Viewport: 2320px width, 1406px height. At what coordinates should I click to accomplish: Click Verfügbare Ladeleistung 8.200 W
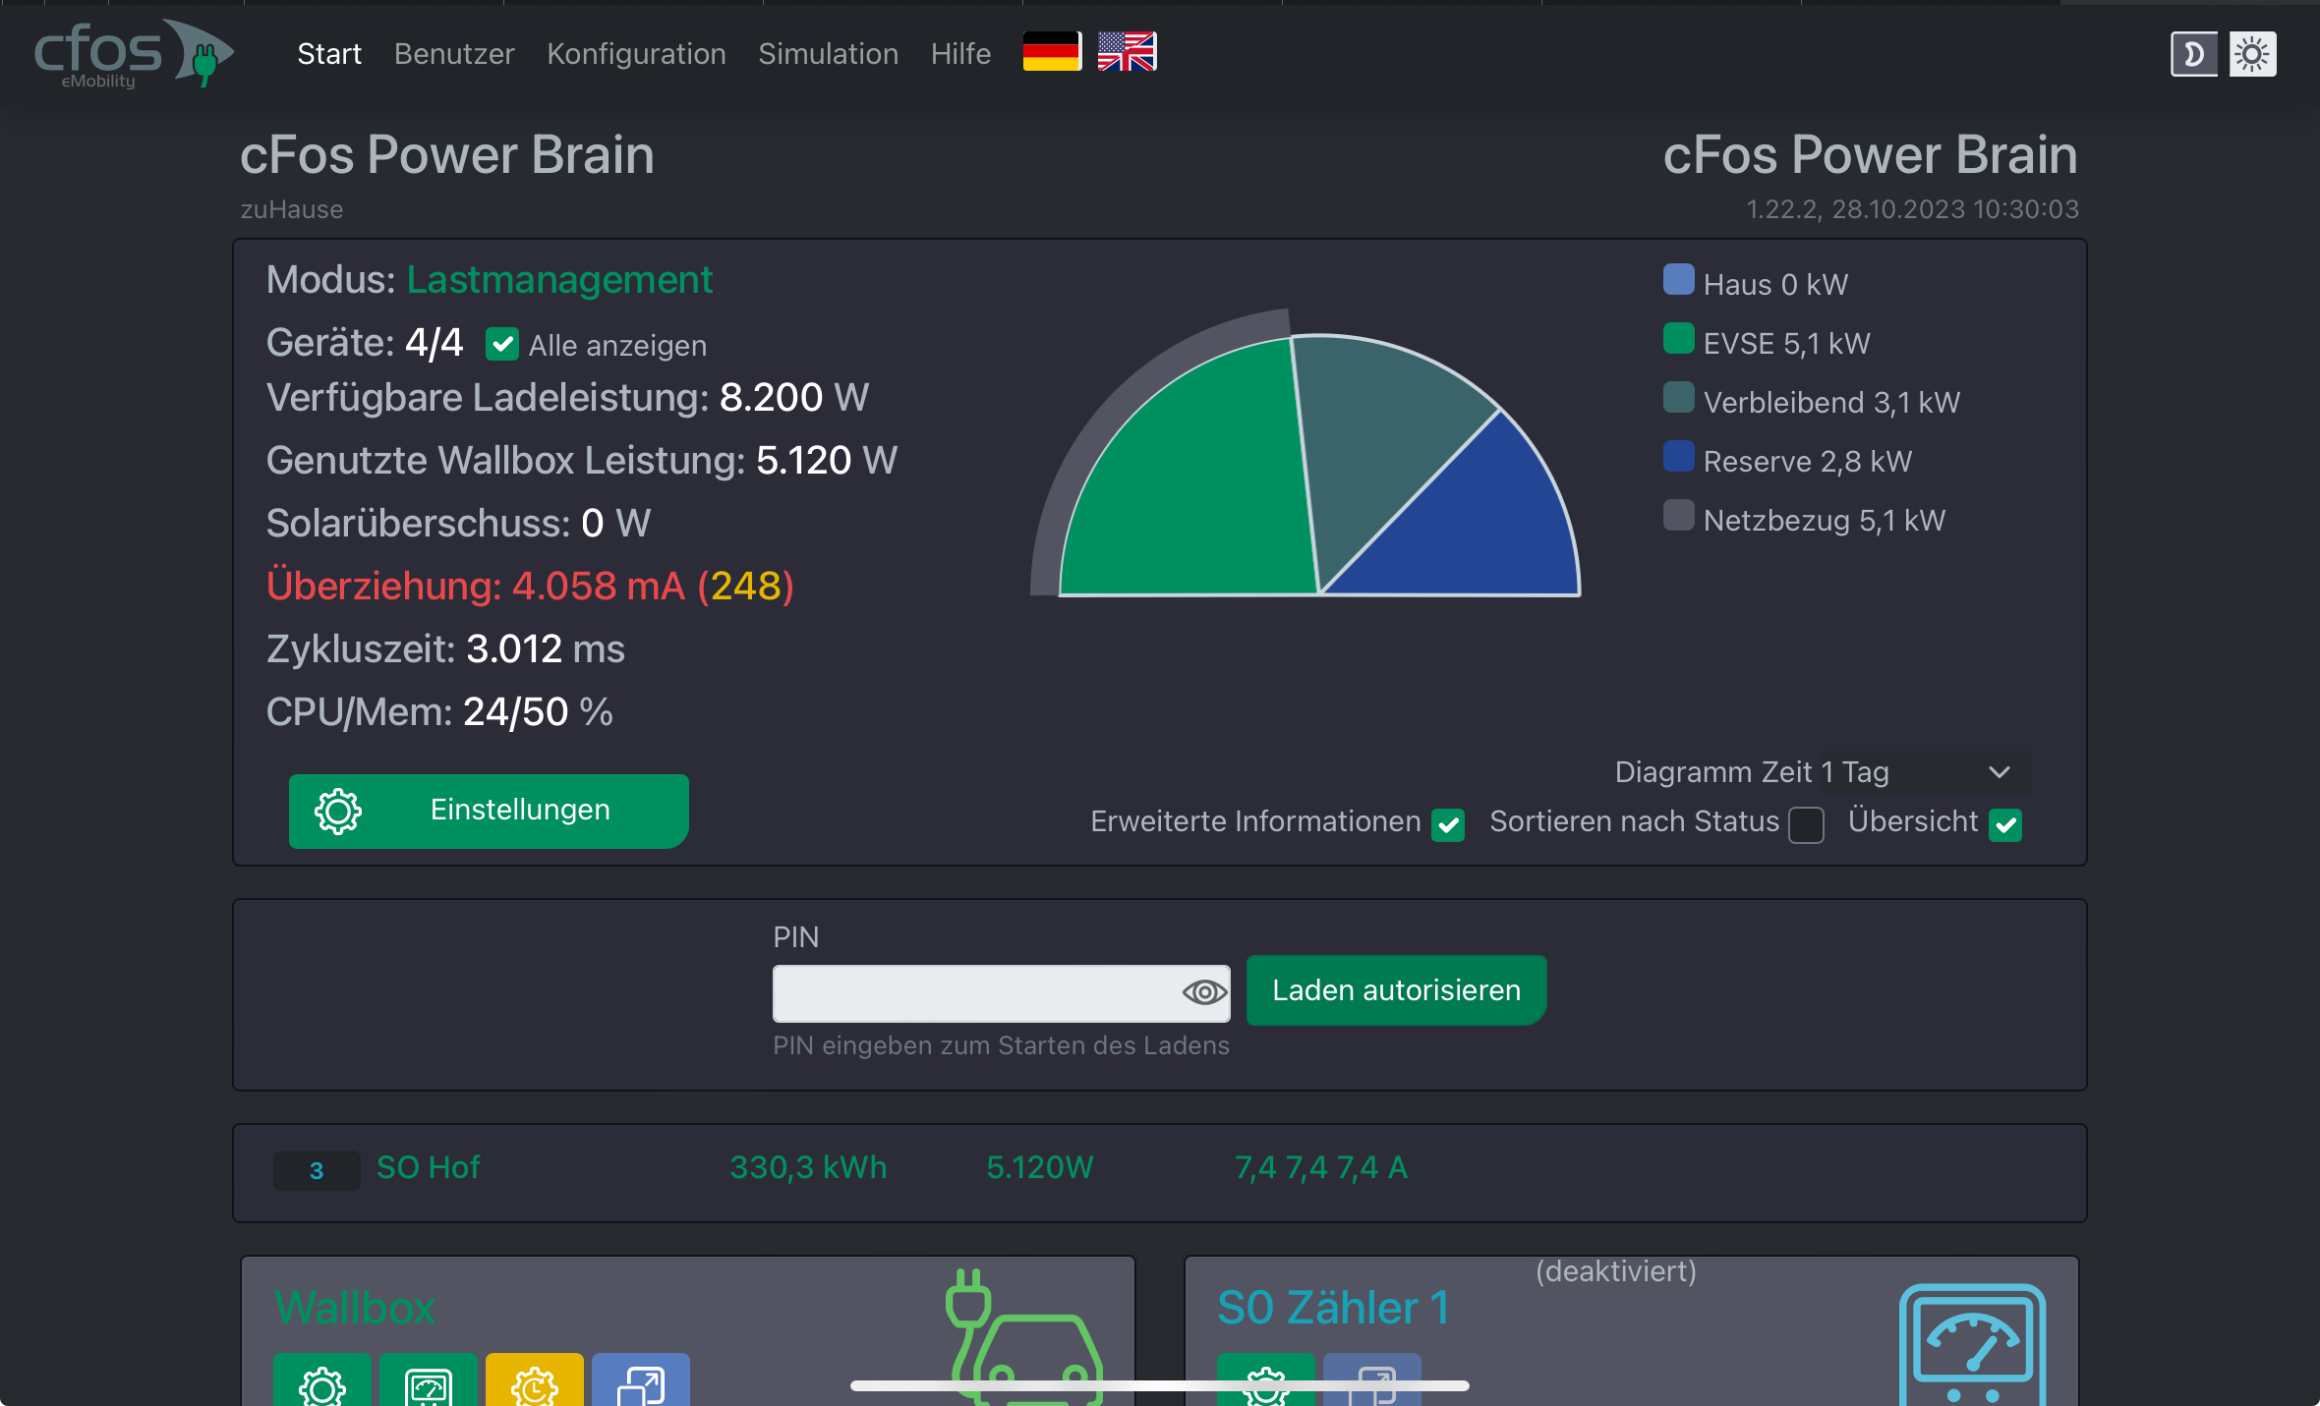click(x=567, y=398)
